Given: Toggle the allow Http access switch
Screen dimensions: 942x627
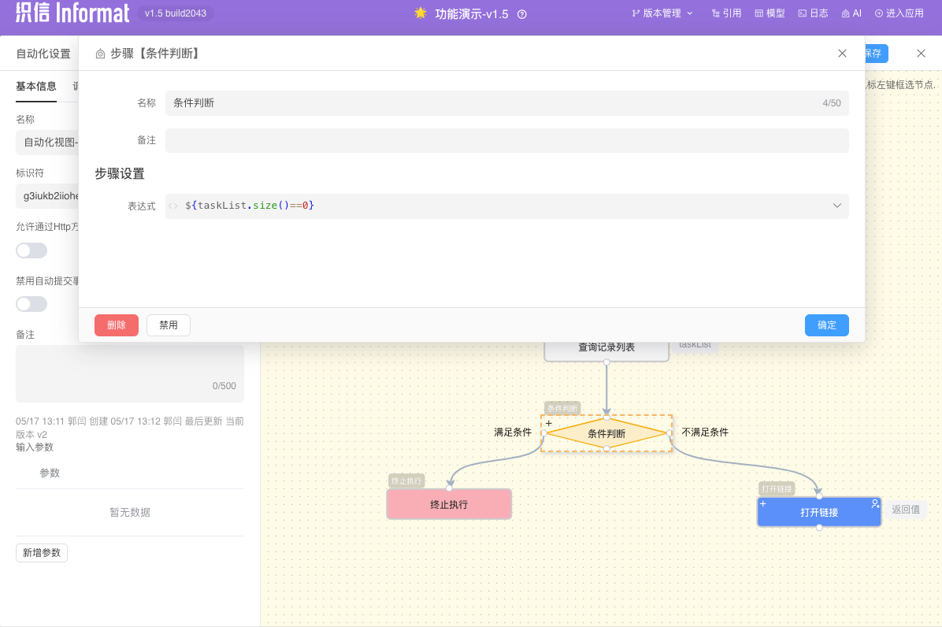Looking at the screenshot, I should pos(32,250).
